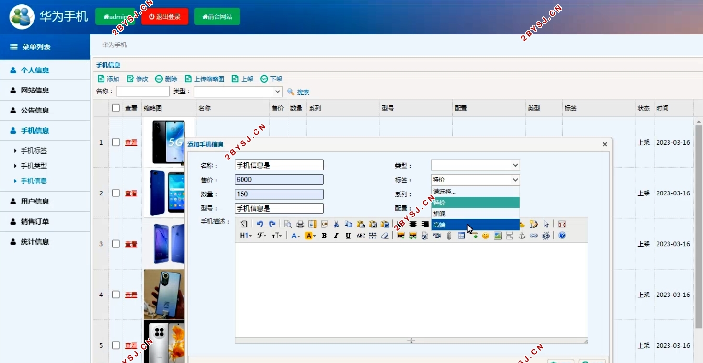Open the 类型 search filter dropdown

[x=238, y=91]
